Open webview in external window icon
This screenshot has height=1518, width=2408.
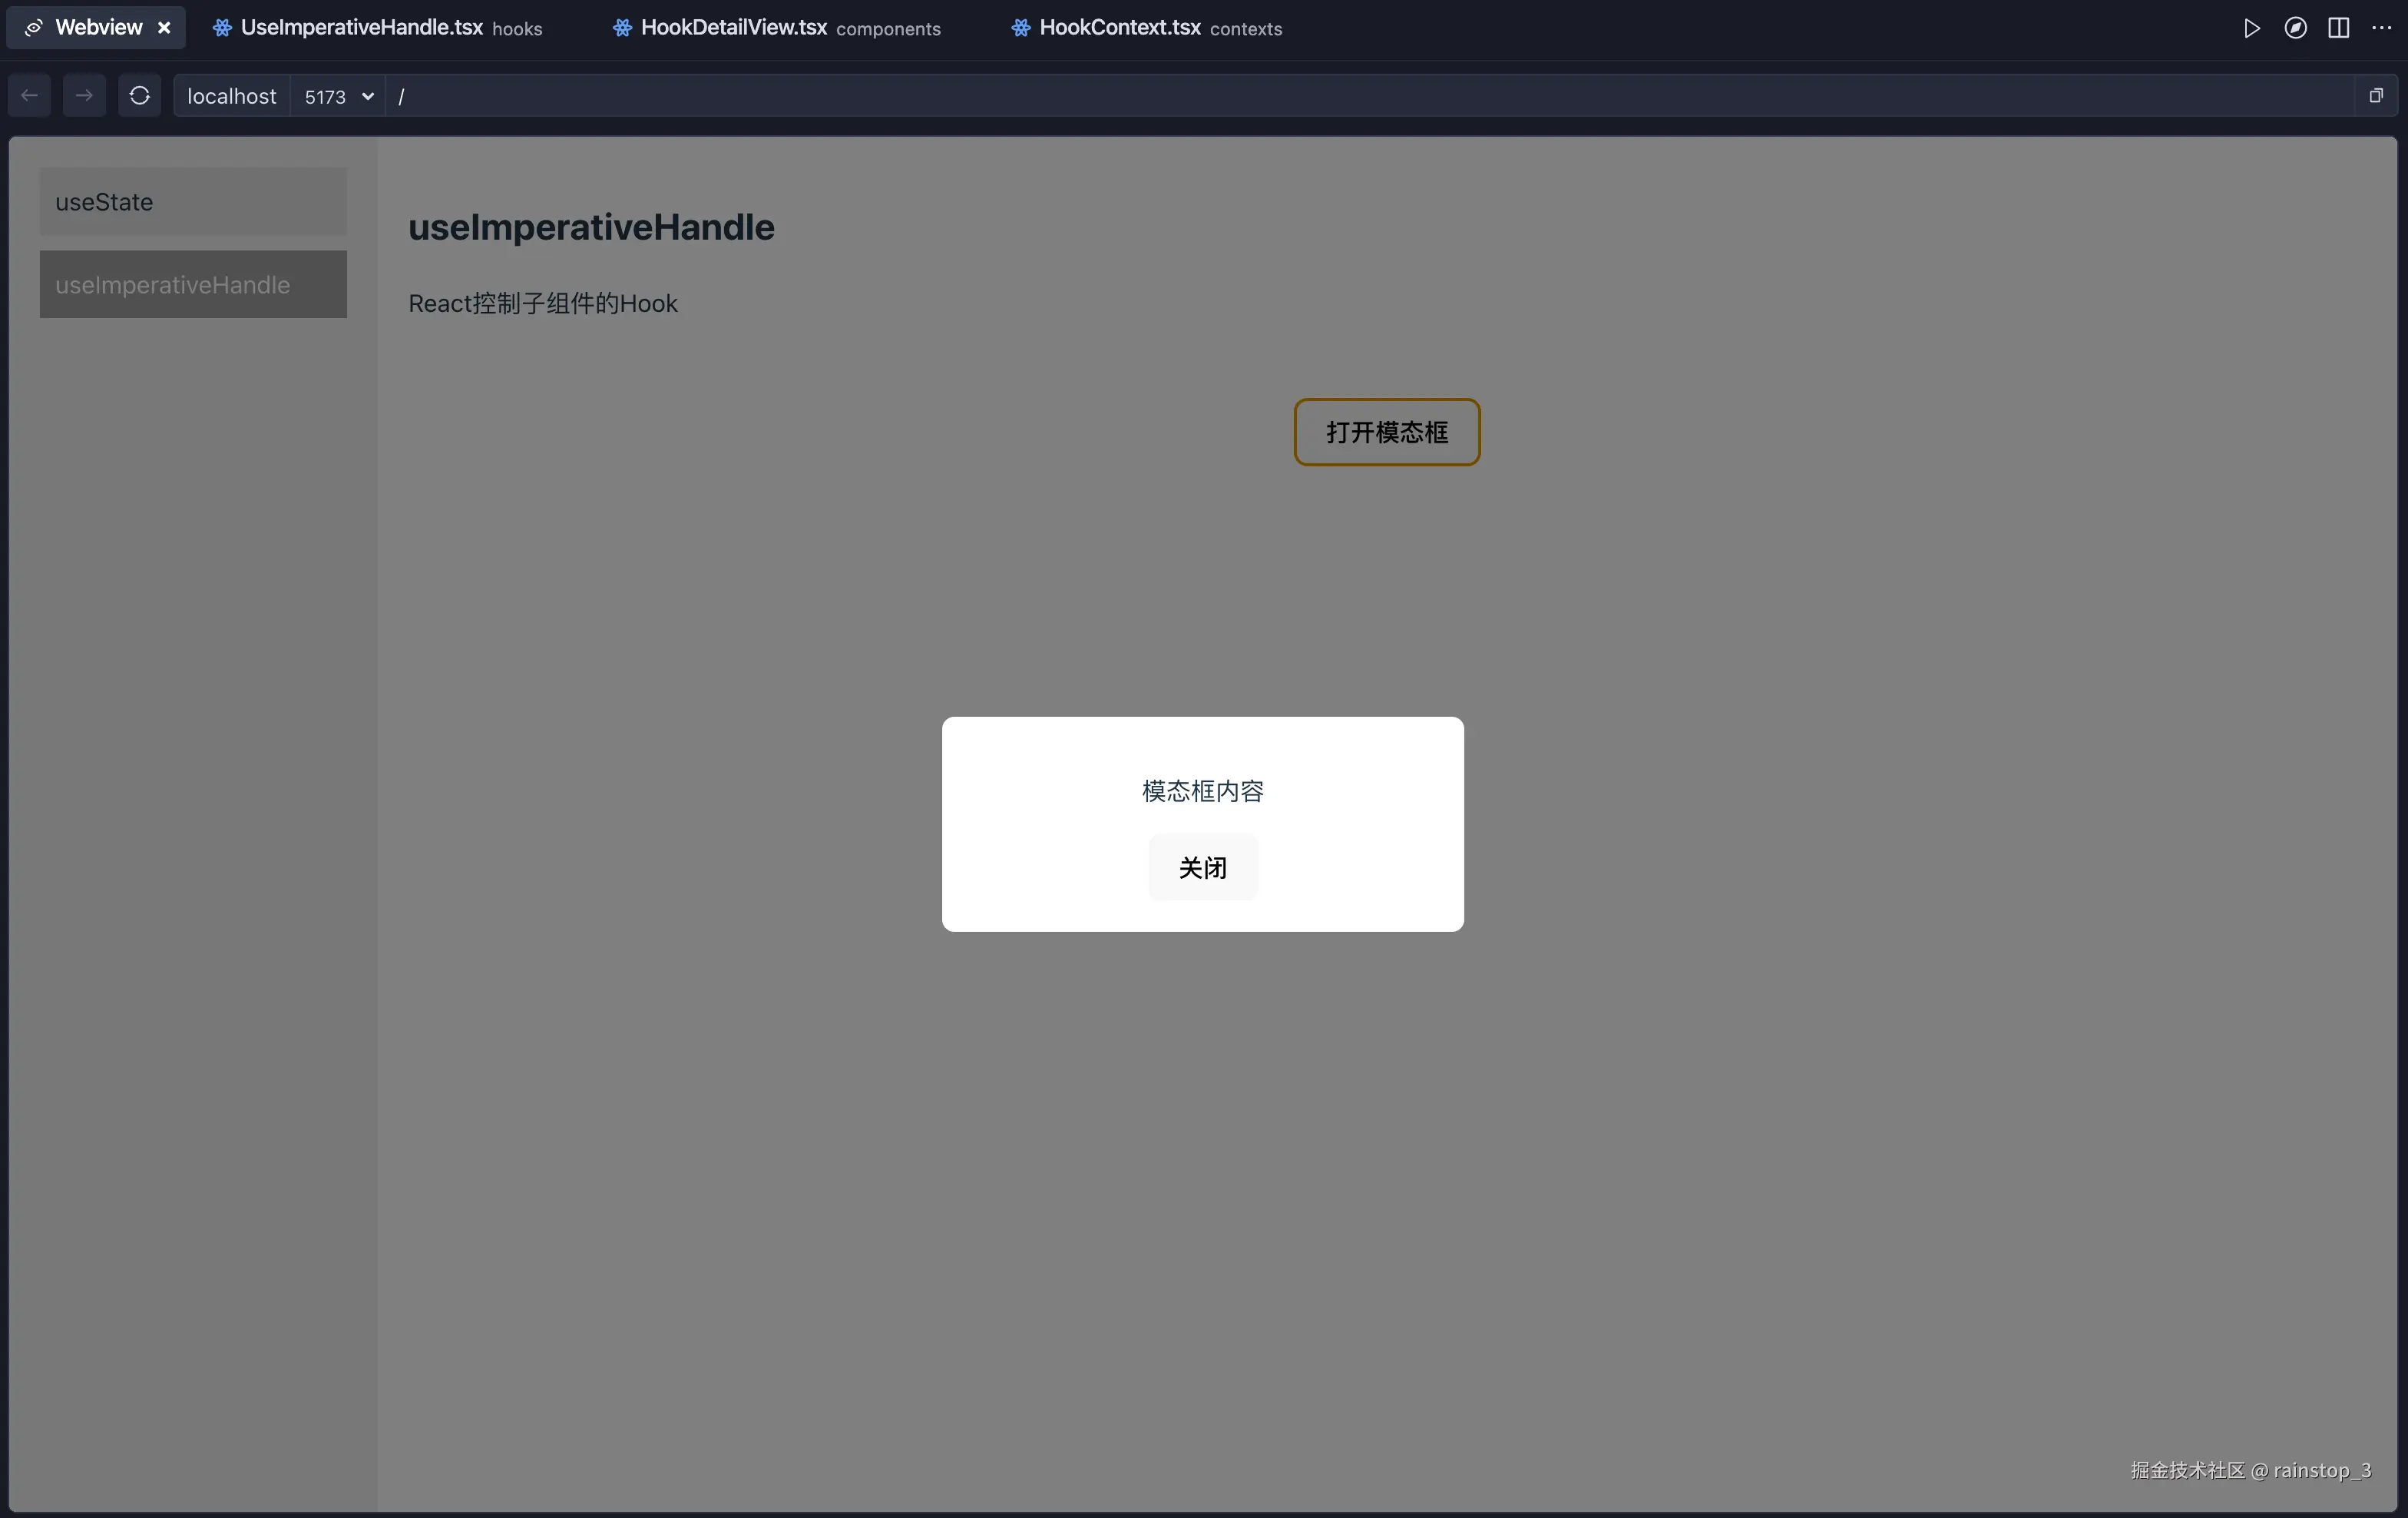(x=2376, y=96)
